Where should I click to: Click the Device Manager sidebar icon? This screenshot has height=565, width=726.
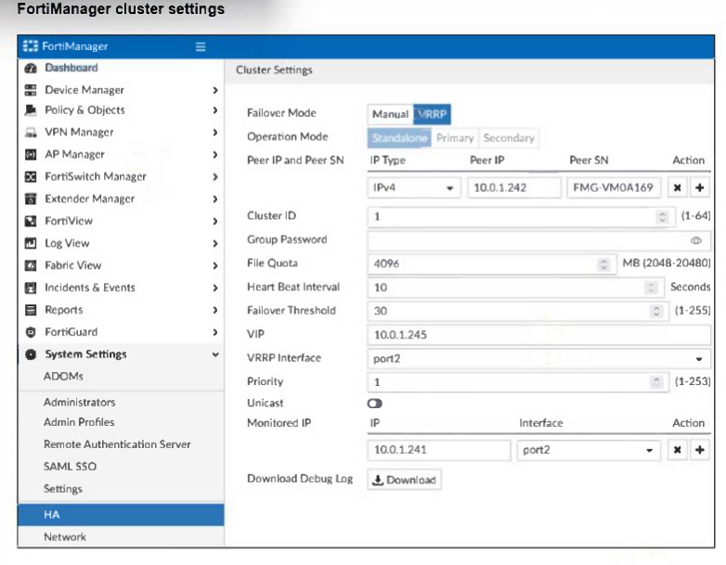tap(29, 90)
